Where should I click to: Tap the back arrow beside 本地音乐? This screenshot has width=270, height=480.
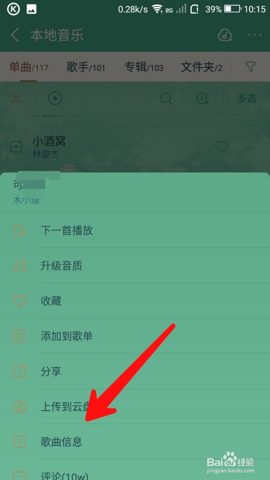15,35
